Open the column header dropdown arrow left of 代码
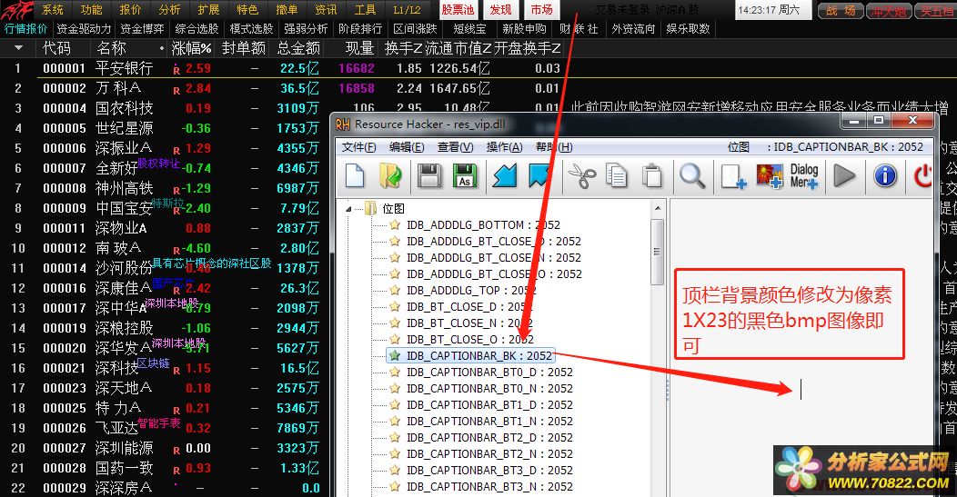Viewport: 957px width, 497px height. (x=18, y=47)
